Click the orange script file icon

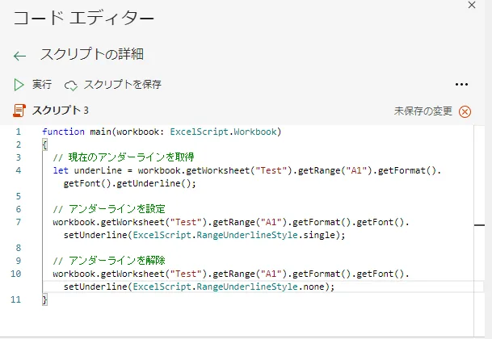(19, 111)
